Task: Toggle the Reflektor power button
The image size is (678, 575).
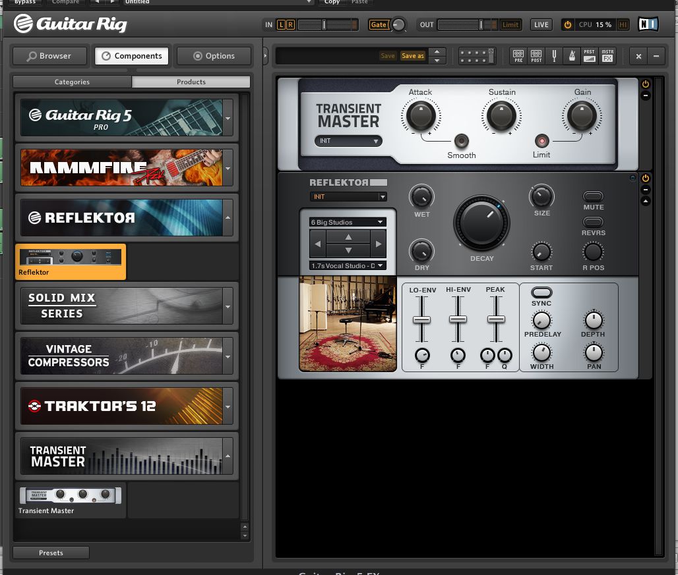Action: point(646,178)
